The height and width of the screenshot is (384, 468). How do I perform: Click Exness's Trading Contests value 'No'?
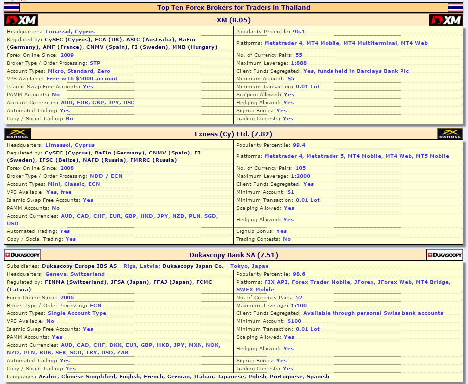[287, 239]
